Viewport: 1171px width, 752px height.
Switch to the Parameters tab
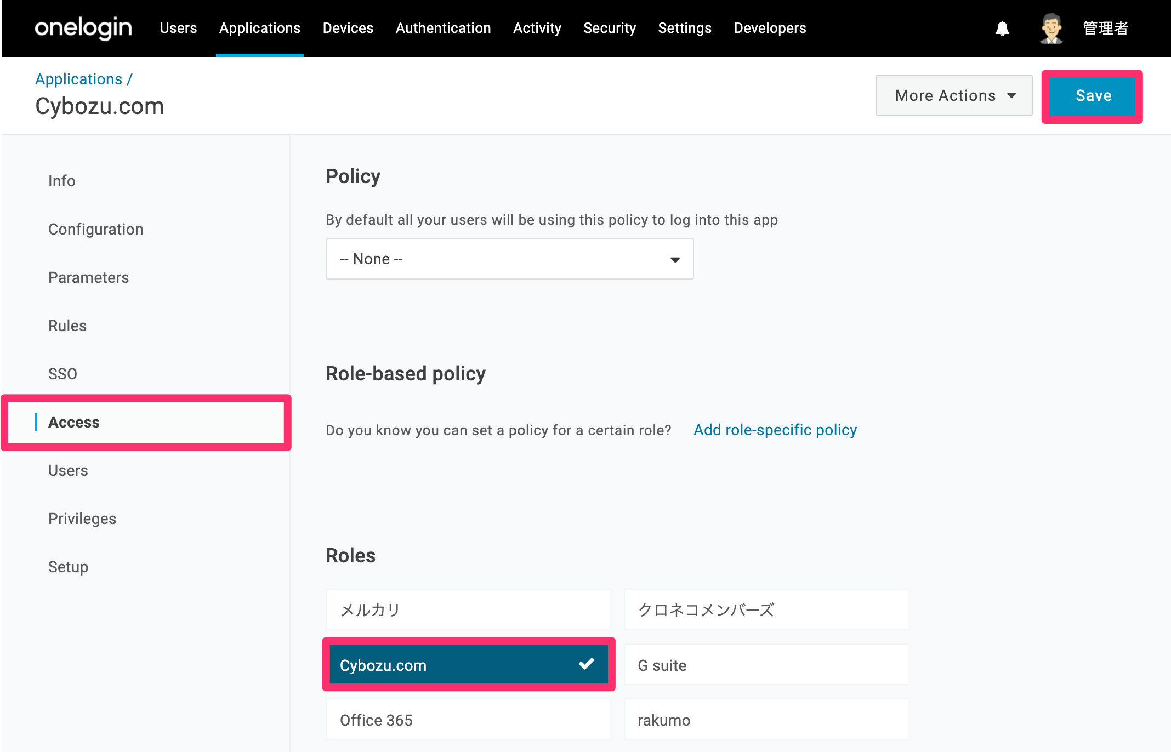[89, 277]
